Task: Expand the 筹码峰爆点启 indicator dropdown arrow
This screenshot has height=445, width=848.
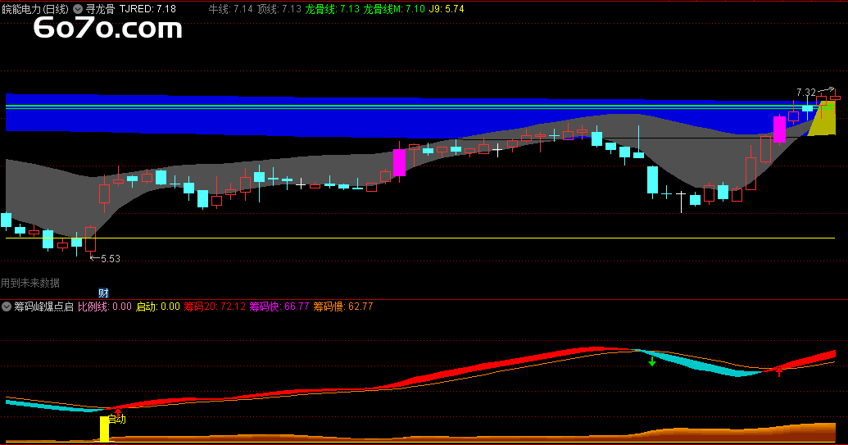Action: point(7,307)
